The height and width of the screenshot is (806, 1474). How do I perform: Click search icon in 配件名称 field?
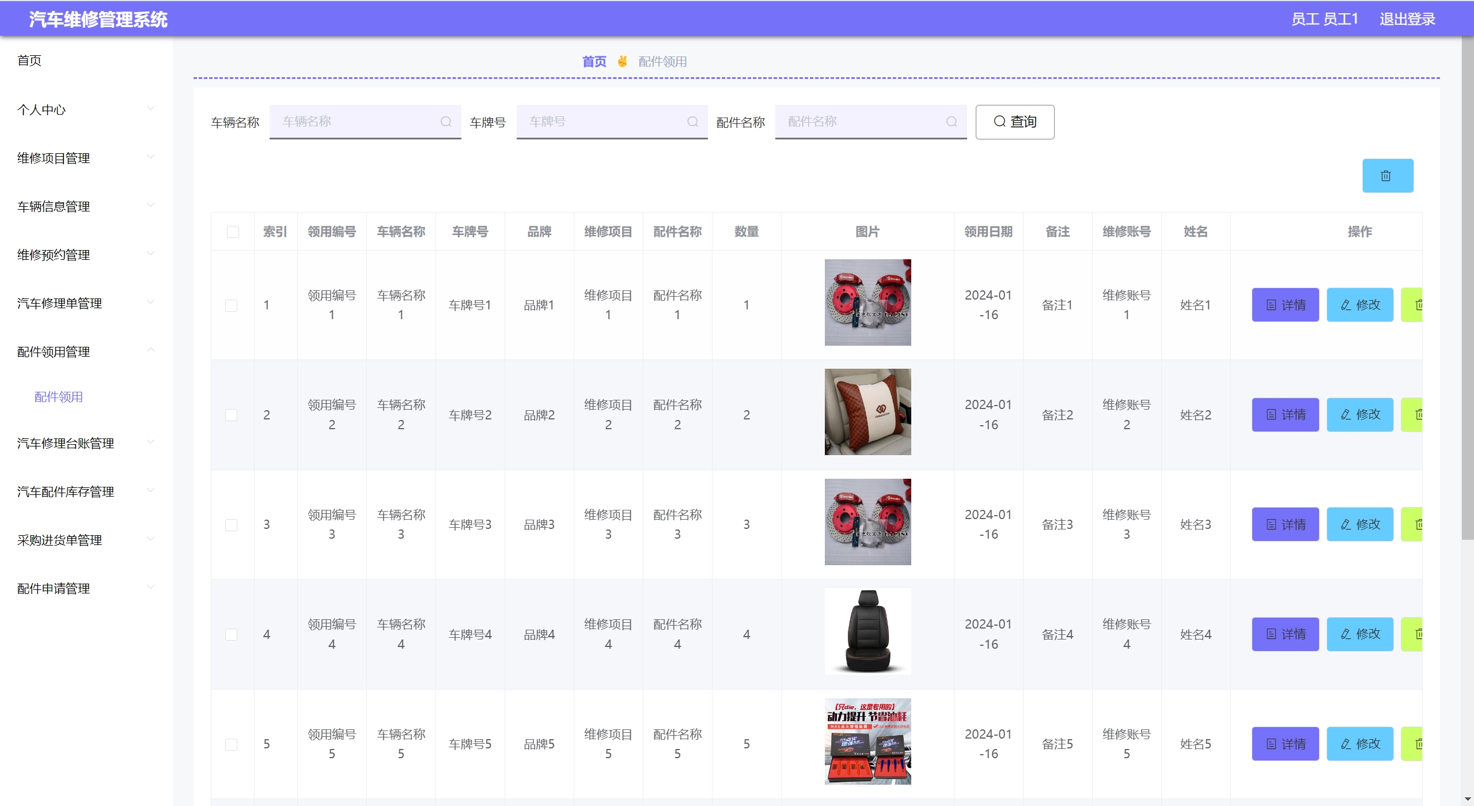952,122
